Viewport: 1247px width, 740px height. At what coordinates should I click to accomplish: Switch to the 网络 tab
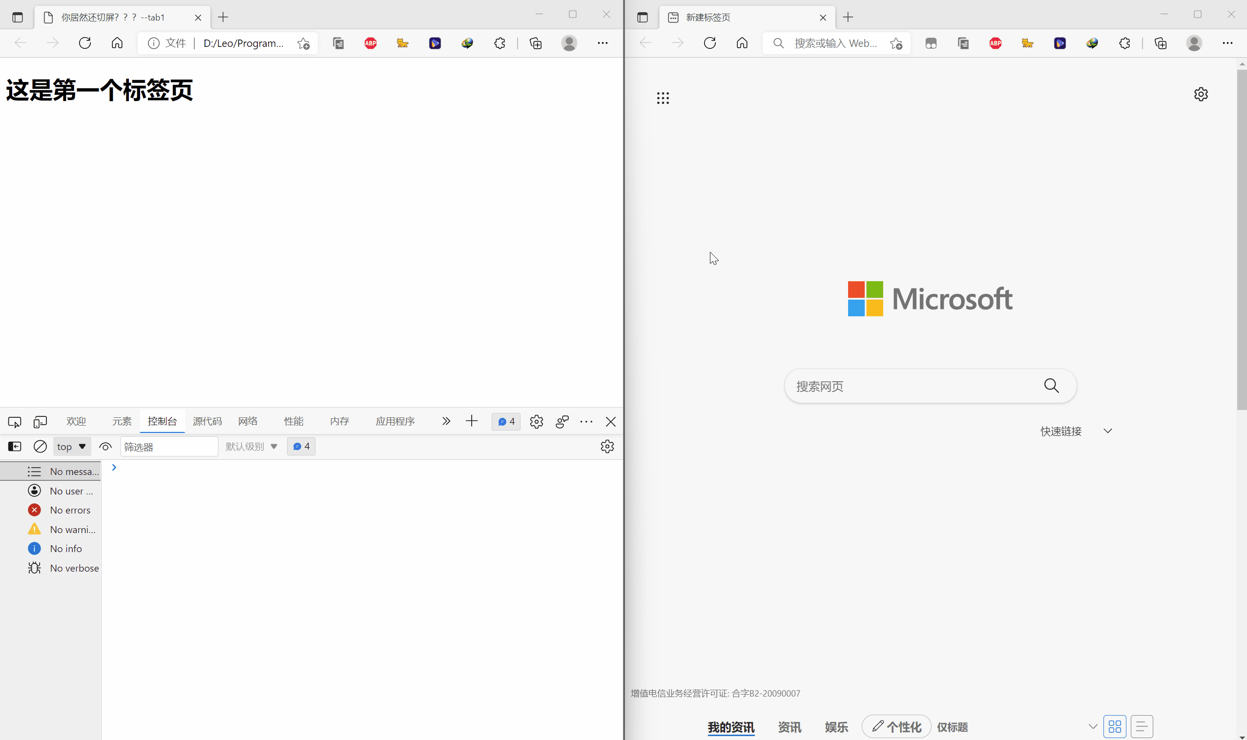click(248, 421)
